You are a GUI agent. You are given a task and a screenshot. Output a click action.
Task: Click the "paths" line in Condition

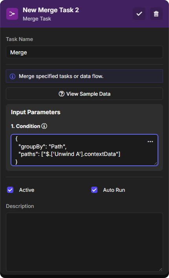[x=70, y=154]
